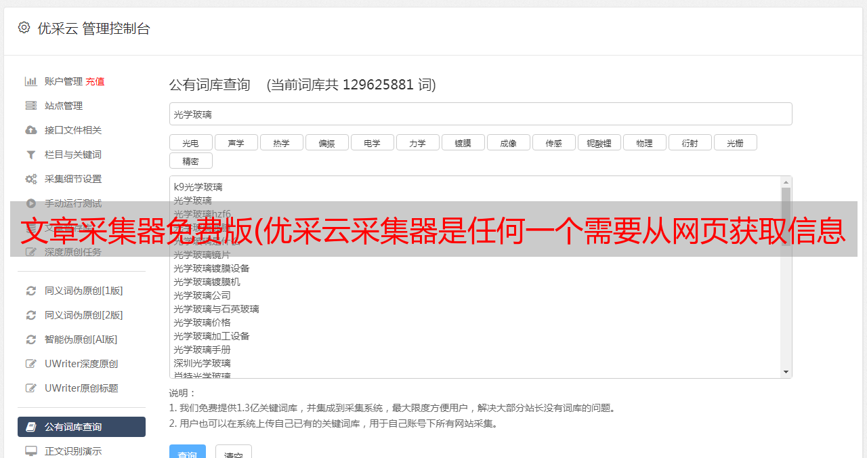The height and width of the screenshot is (458, 867).
Task: Click the cloud upload icon for 接口文件相关
Action: point(30,130)
